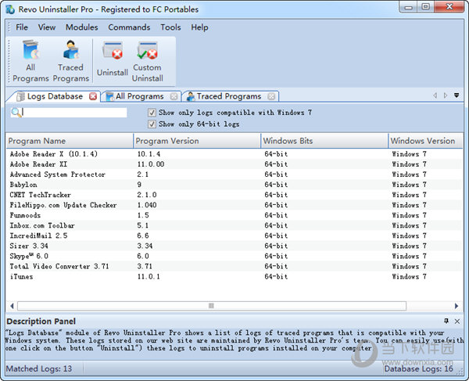Click version cell 11.0.00
Viewport: 469px width, 381px height.
click(151, 164)
